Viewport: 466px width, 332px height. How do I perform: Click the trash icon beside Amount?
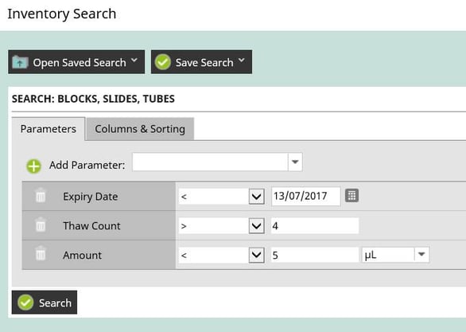pos(41,253)
